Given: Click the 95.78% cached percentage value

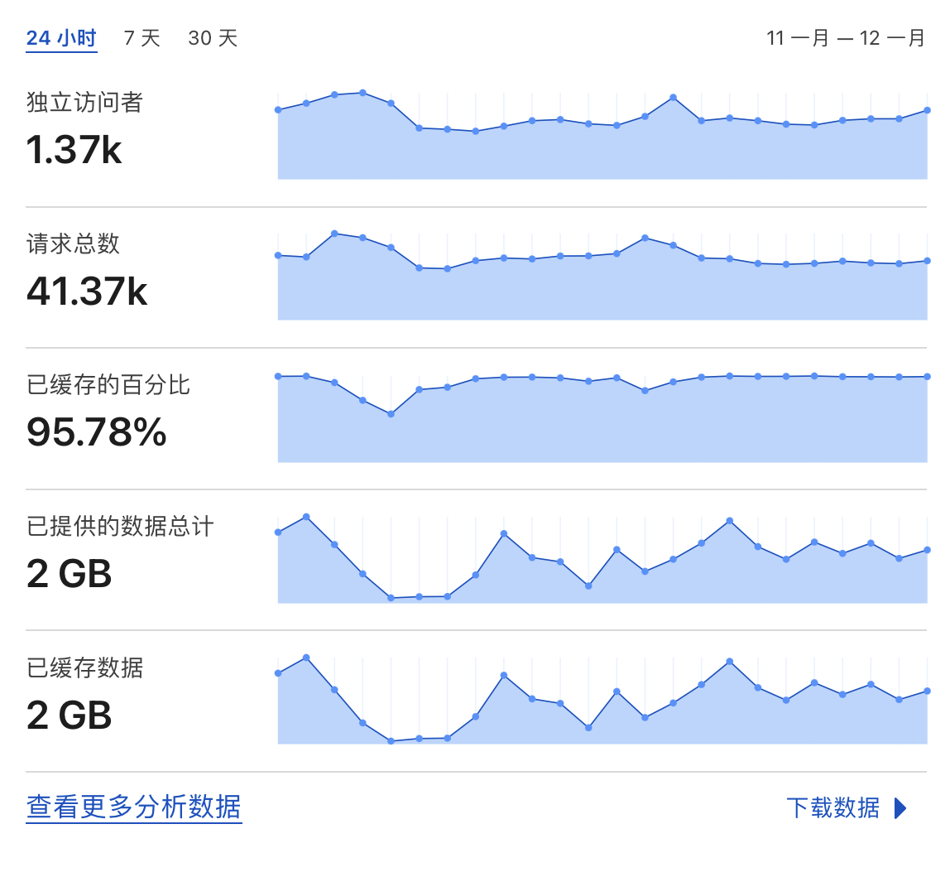Looking at the screenshot, I should pos(96,432).
